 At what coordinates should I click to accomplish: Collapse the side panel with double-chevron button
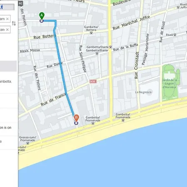coord(20,3)
